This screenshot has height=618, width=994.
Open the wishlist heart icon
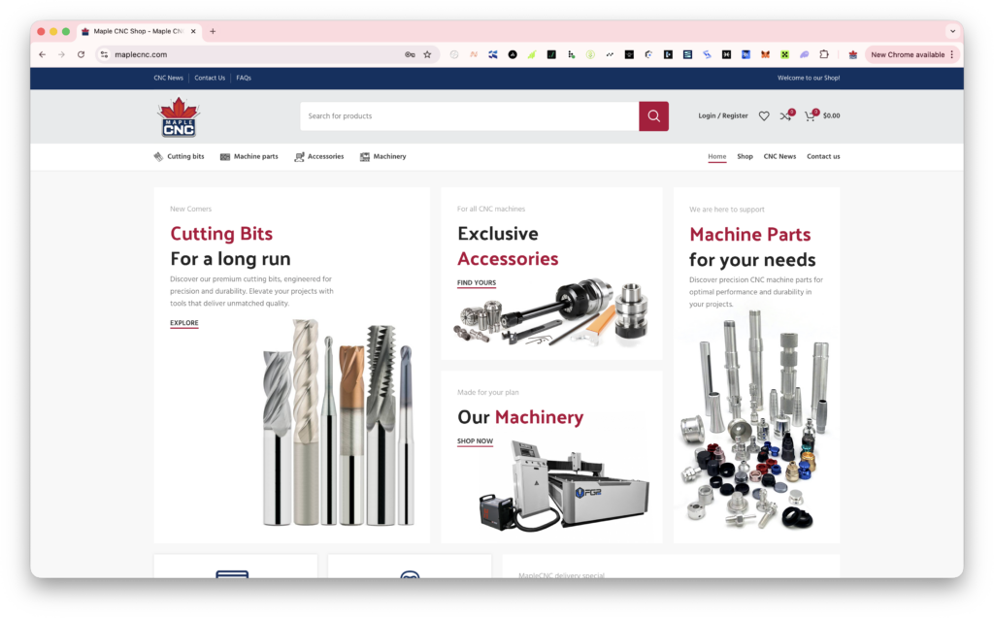(765, 115)
